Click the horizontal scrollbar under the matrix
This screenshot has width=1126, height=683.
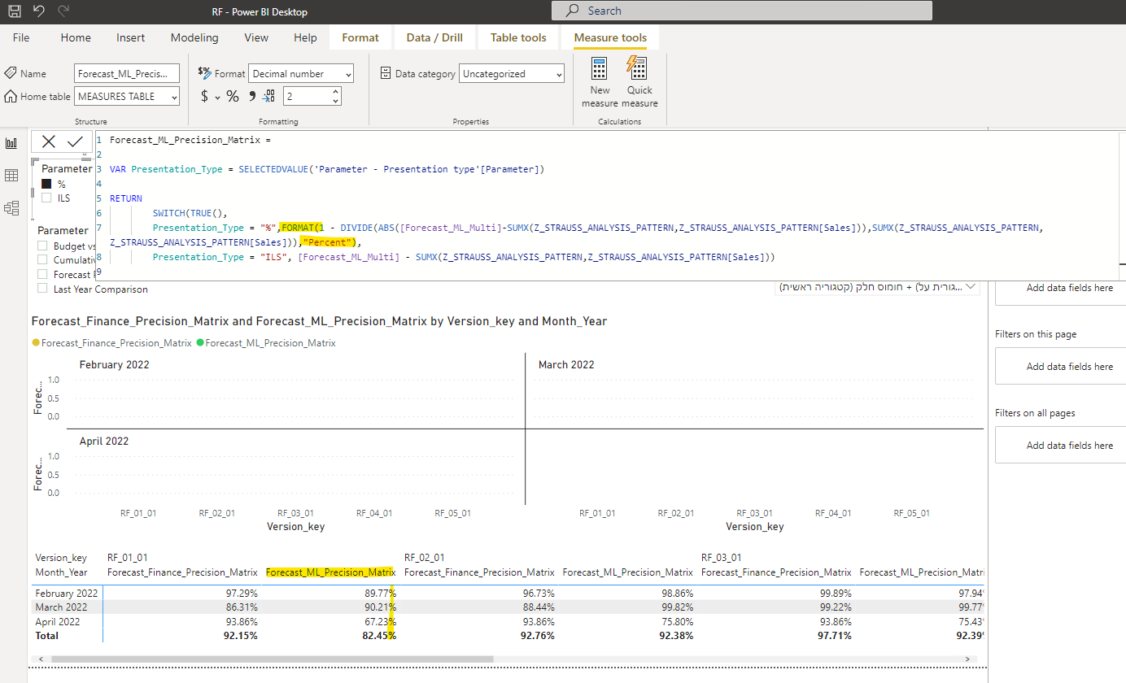(272, 659)
